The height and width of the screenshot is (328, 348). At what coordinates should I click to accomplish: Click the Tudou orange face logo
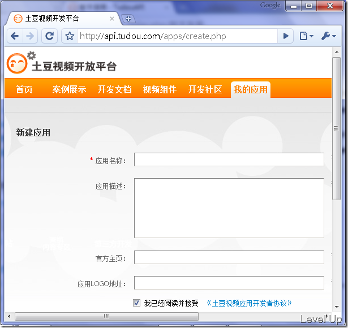pos(17,63)
